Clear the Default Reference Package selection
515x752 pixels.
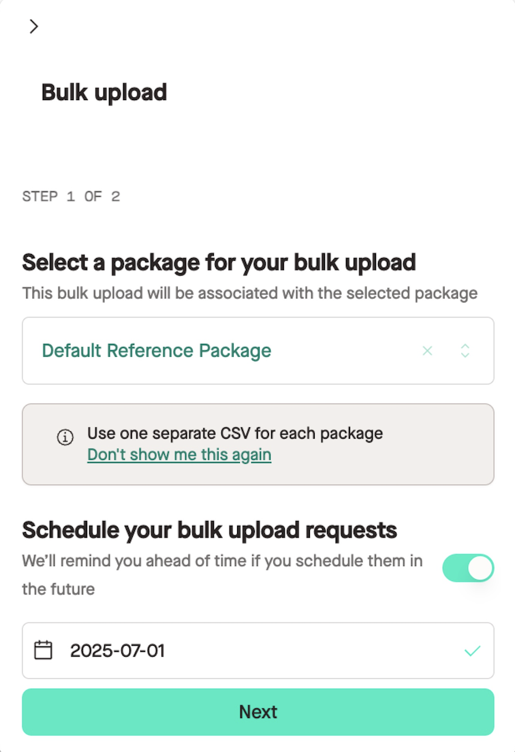pyautogui.click(x=427, y=351)
